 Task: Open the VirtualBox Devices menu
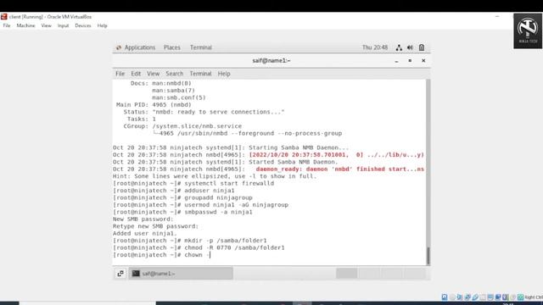click(x=83, y=25)
